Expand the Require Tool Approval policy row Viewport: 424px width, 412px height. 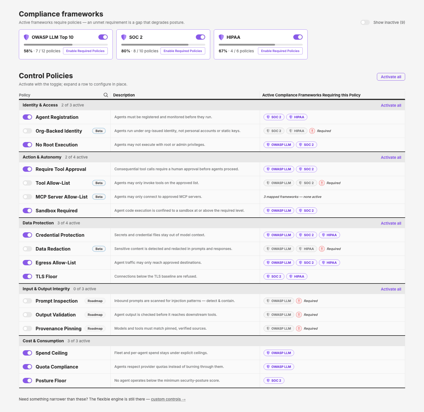[x=212, y=169]
